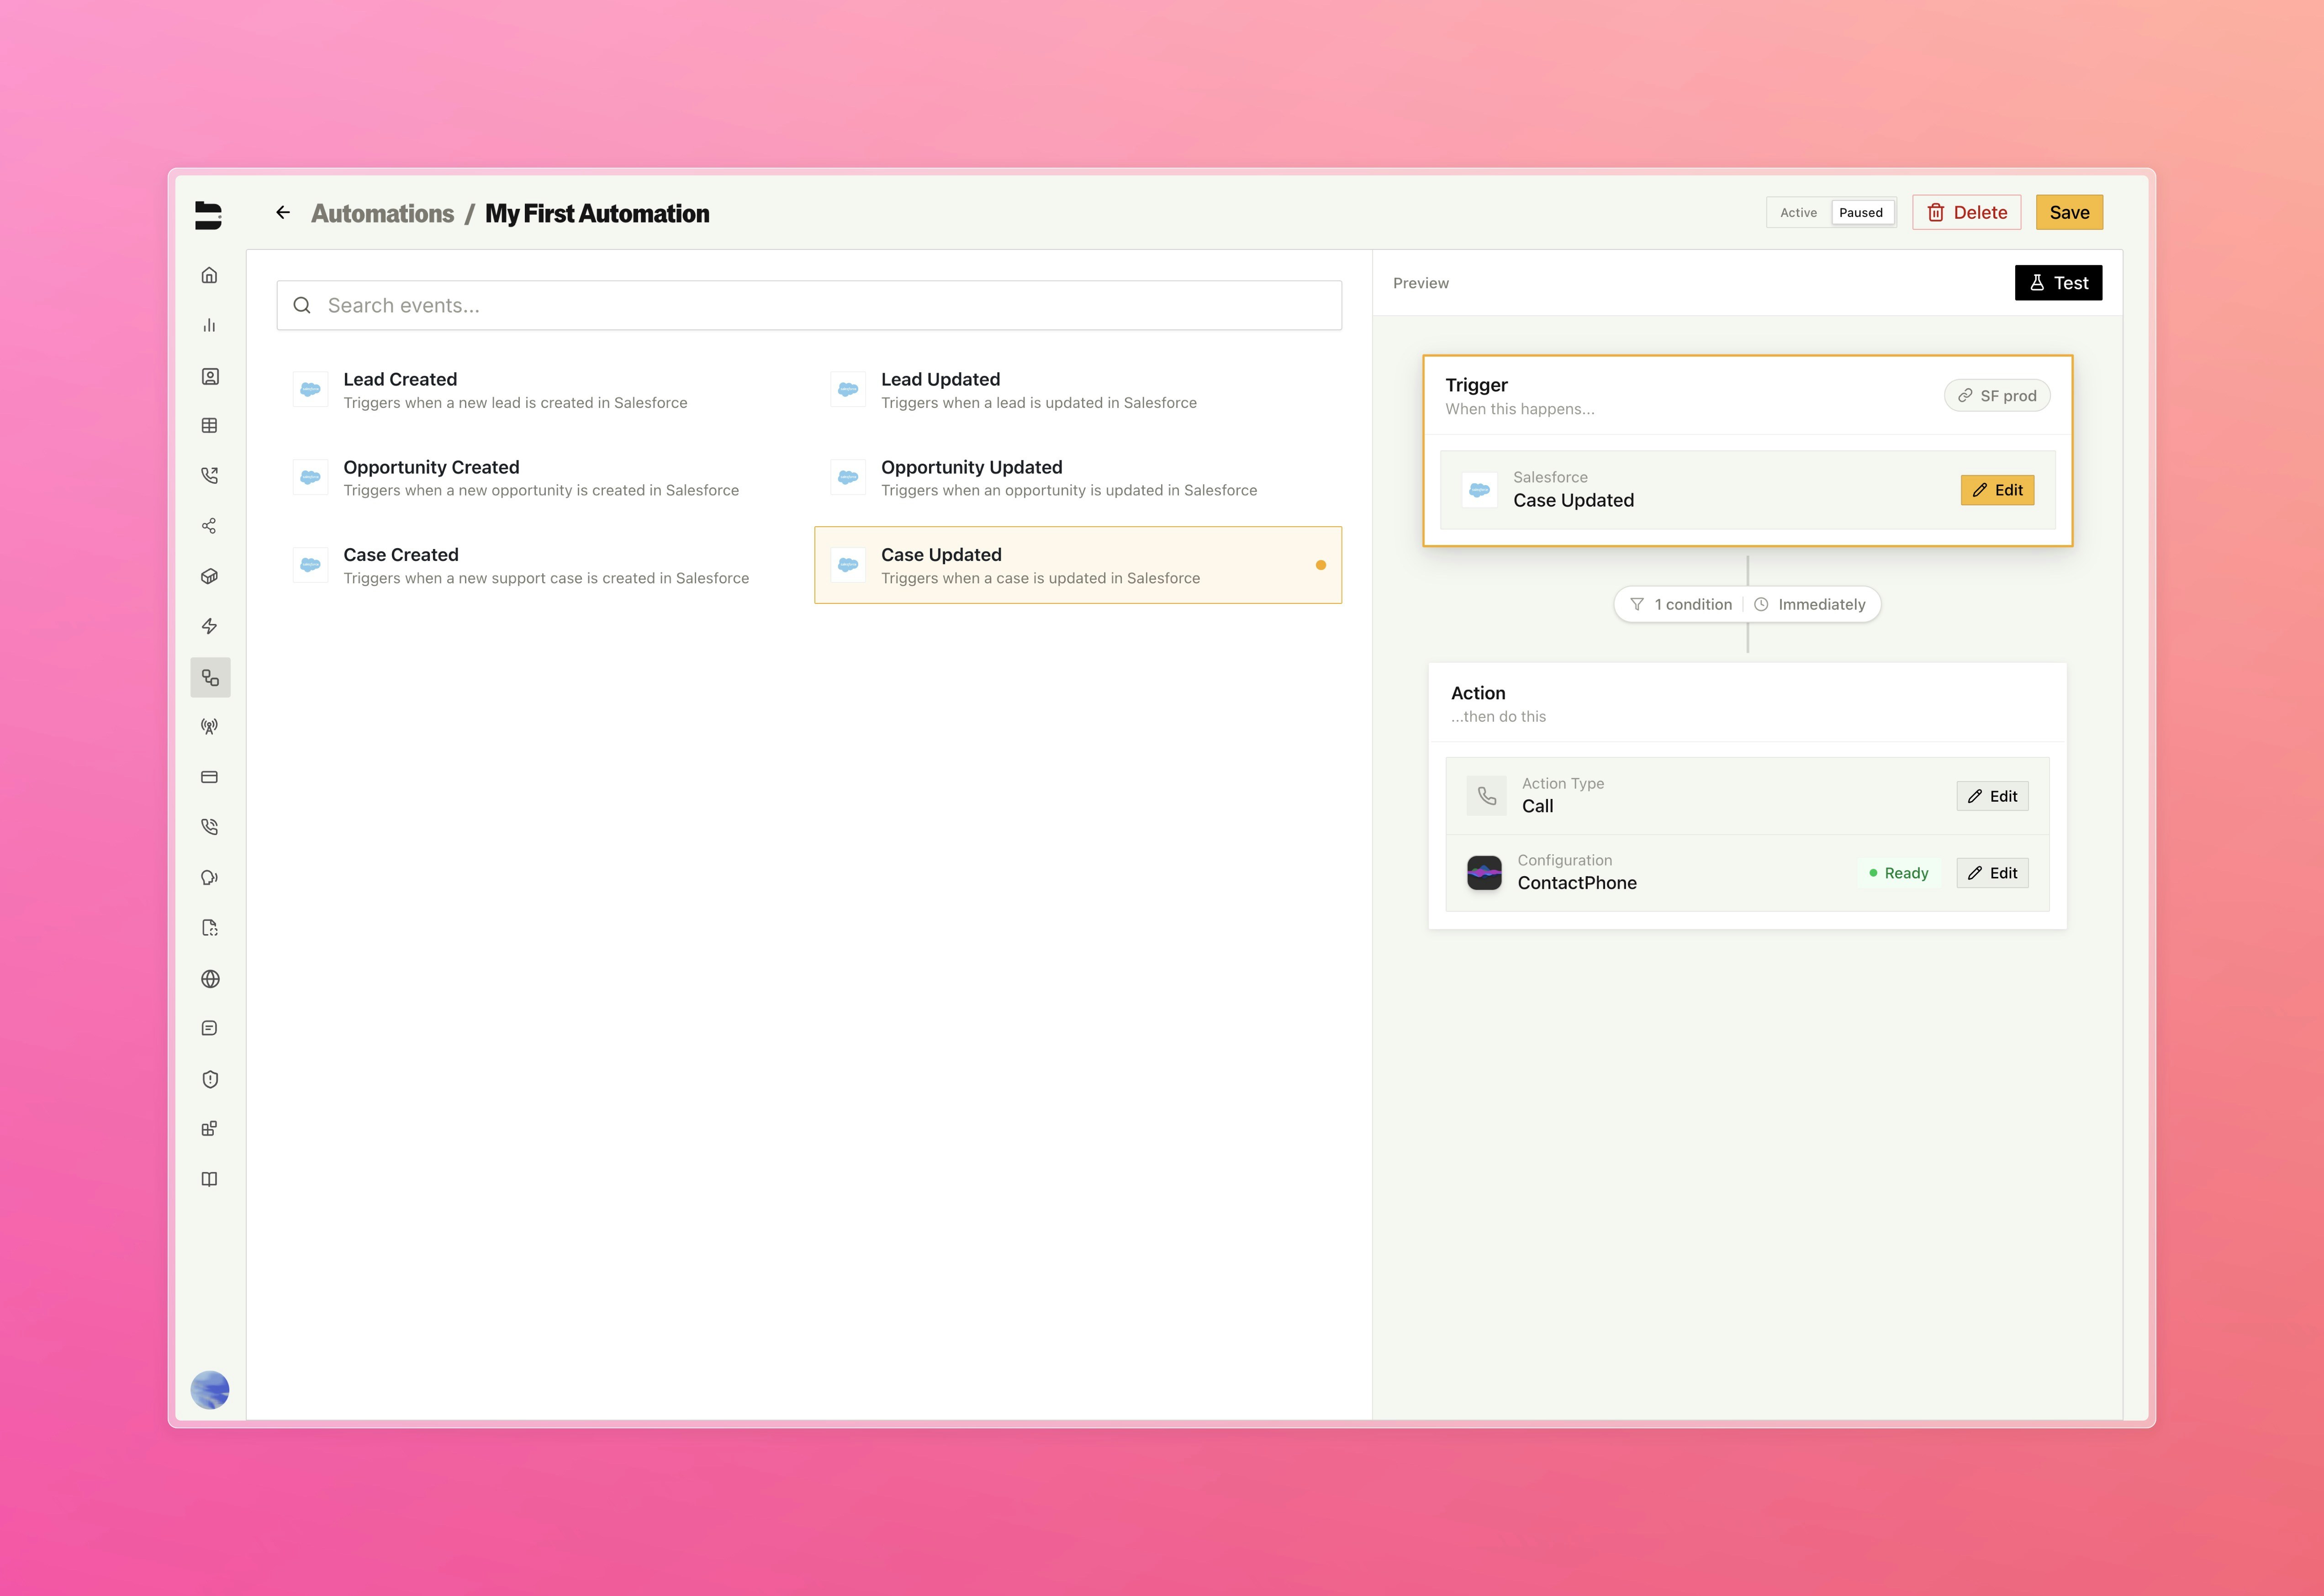This screenshot has width=2324, height=1596.
Task: Save the automation
Action: point(2068,212)
